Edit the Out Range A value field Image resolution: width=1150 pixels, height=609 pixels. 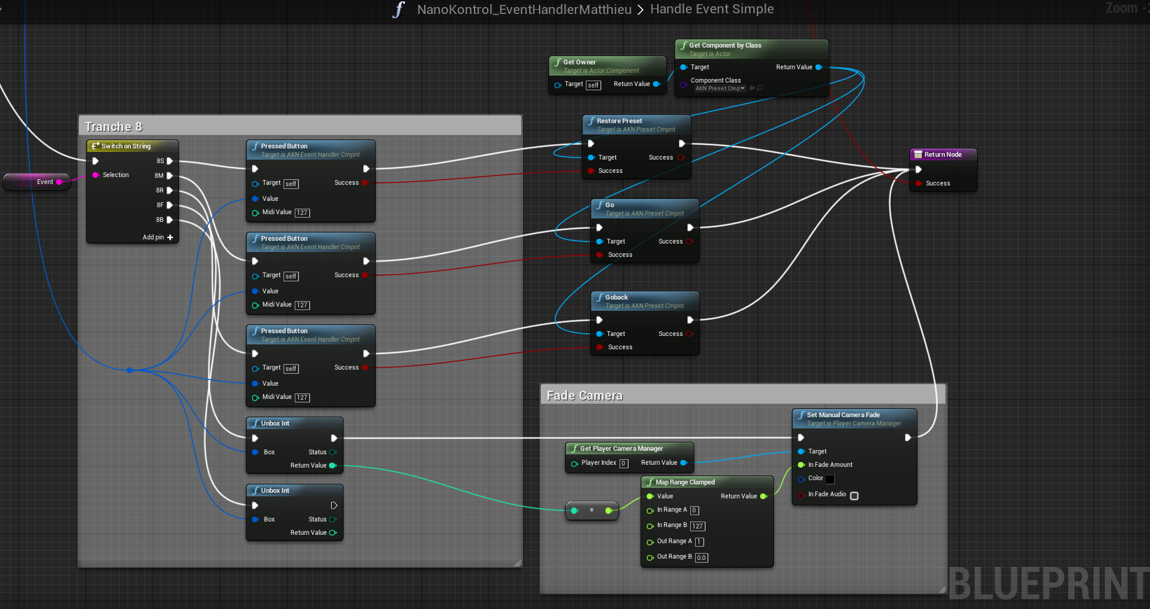699,542
